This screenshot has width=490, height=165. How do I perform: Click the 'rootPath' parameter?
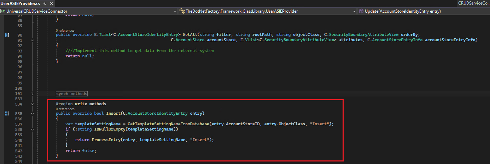pos(262,35)
